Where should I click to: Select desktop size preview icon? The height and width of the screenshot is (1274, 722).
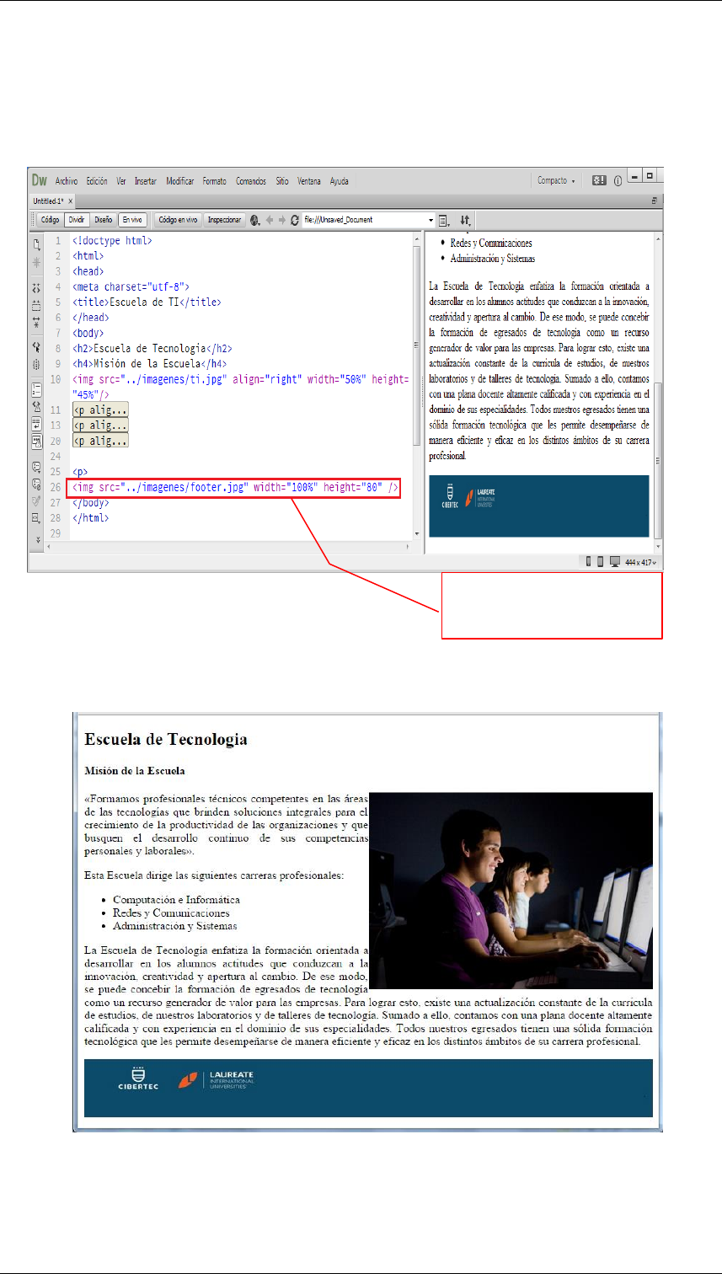[x=614, y=562]
